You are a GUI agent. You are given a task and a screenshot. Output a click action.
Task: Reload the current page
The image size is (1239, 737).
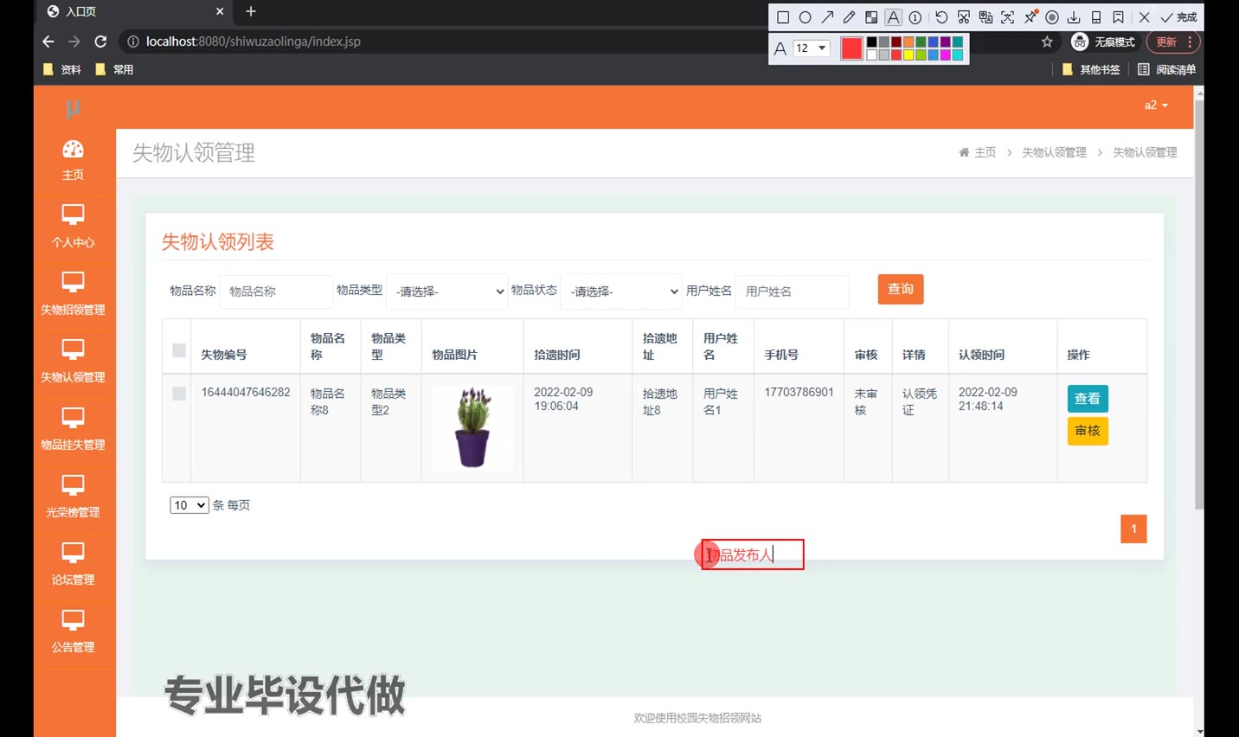100,42
